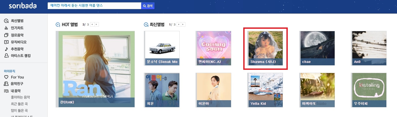Go to previous 최신앨범 page

(179, 25)
